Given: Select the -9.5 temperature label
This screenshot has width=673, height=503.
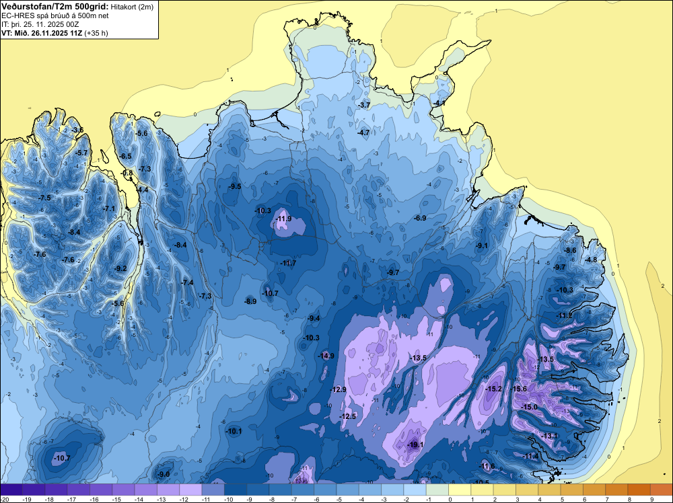Looking at the screenshot, I should click(x=235, y=186).
